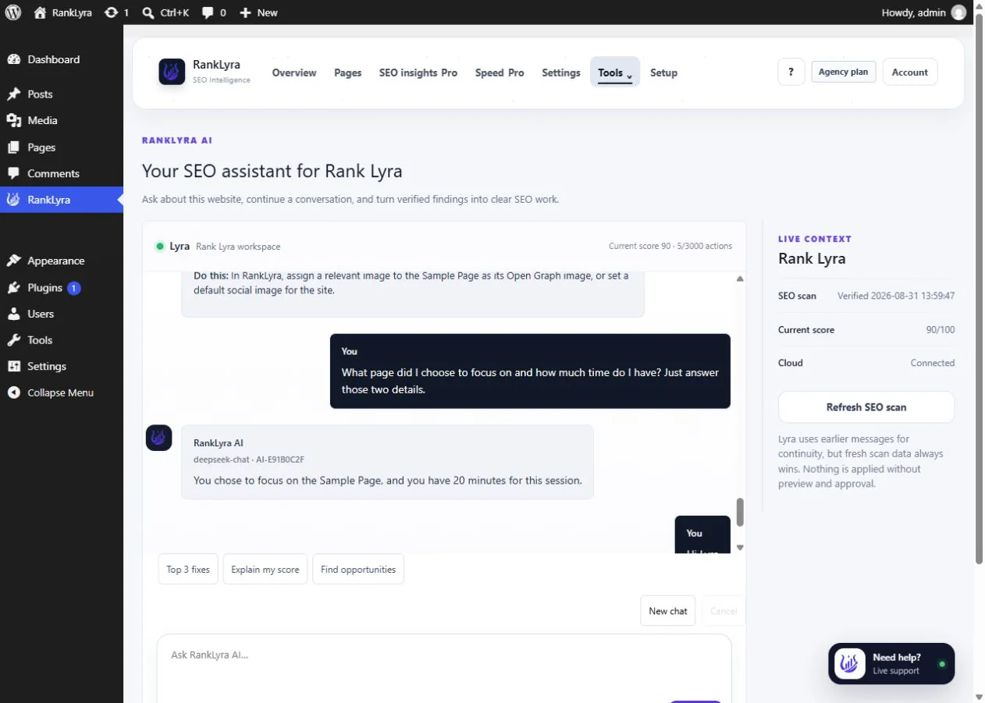Click the plugins update count badge
The width and height of the screenshot is (985, 703).
coord(74,288)
